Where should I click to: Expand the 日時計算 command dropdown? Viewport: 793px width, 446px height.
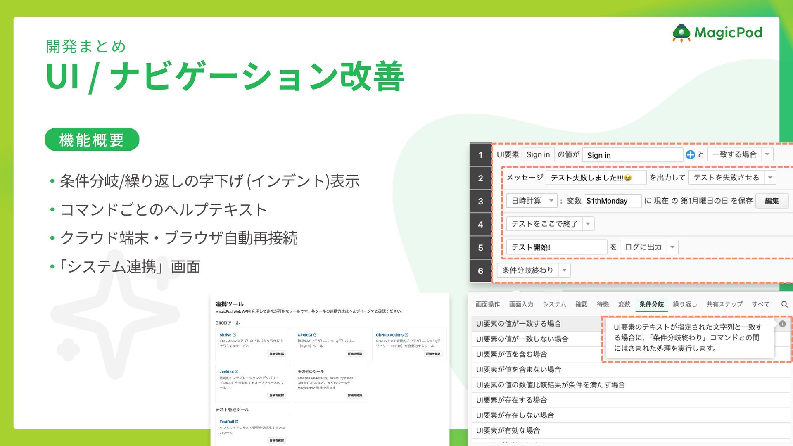point(532,201)
